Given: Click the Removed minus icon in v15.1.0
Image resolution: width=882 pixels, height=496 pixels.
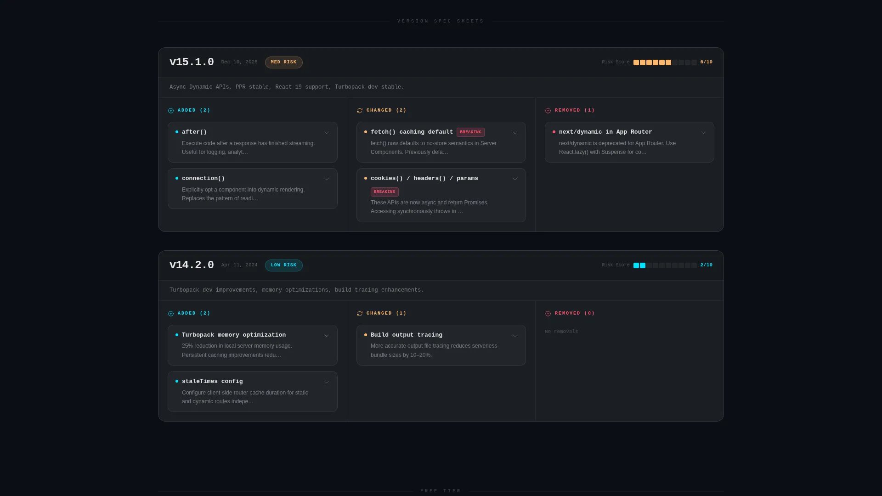Looking at the screenshot, I should 548,111.
